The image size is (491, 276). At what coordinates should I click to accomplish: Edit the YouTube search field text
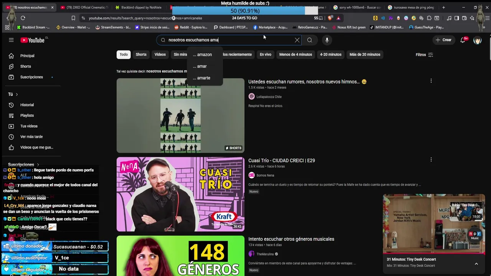pos(229,40)
